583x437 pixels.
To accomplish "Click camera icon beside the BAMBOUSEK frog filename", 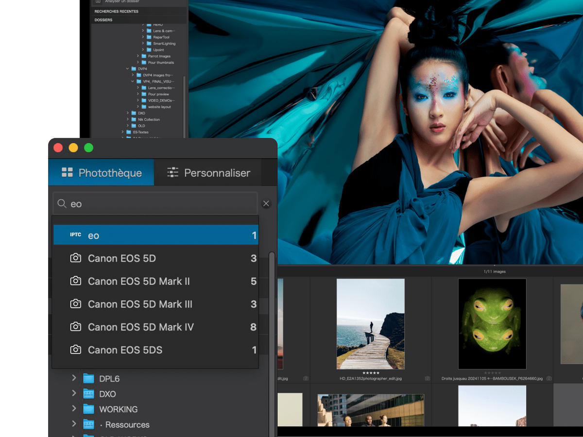I will pos(549,378).
